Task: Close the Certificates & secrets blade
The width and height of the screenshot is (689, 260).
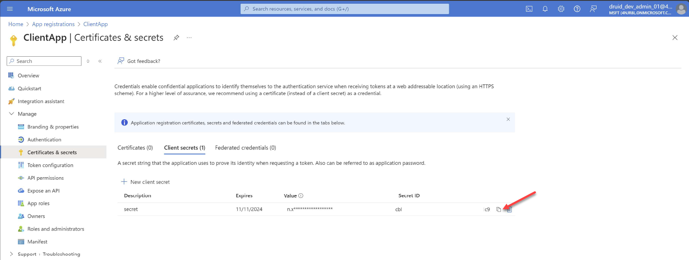Action: click(x=675, y=38)
